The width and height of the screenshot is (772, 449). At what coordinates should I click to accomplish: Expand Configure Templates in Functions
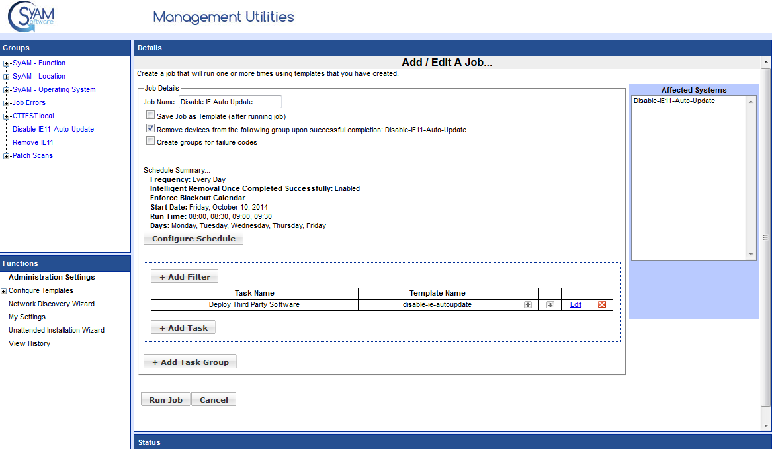point(4,291)
